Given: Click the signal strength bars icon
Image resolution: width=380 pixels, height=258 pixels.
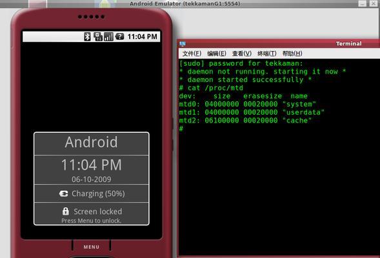Looking at the screenshot, I should pos(108,37).
